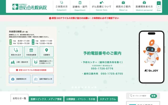Viewport: 168px width, 105px height.
Task: Switch to 医療トピックス・メディア情報 tab
Action: pyautogui.click(x=46, y=99)
